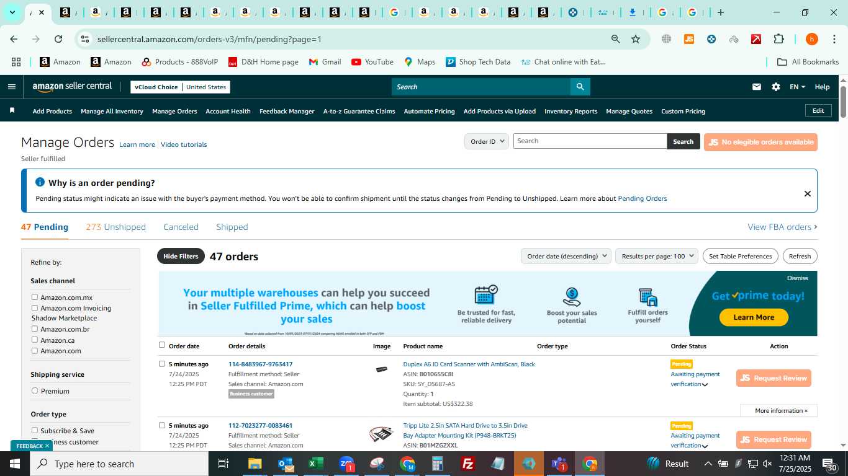Click in the order search input field
Screen dimensions: 848x476
tap(590, 141)
